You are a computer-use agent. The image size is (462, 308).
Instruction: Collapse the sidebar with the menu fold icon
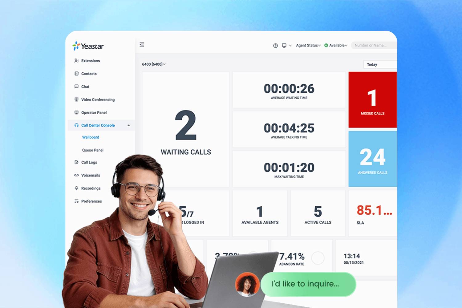(x=142, y=45)
